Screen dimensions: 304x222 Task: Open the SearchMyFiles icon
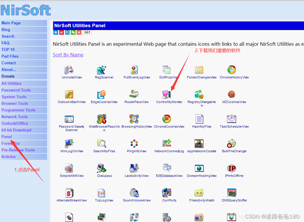(101, 144)
